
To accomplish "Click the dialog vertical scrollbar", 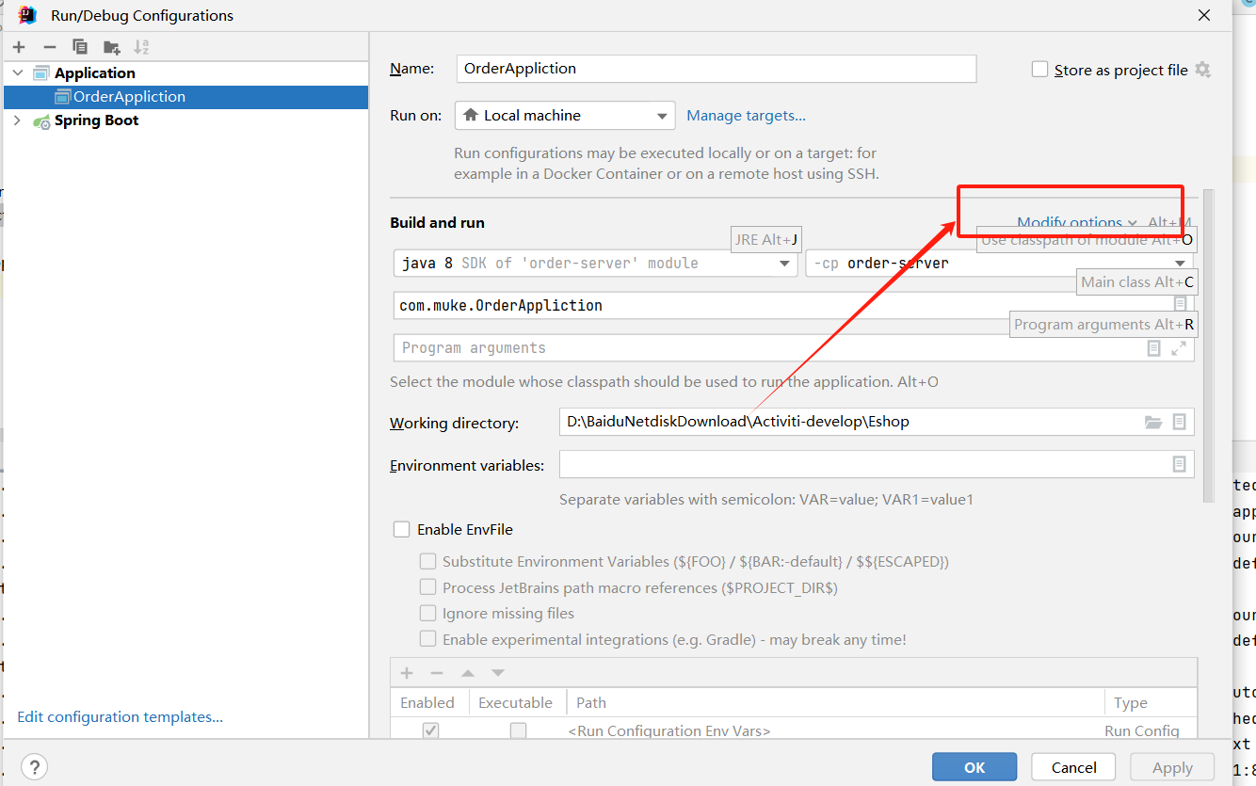I will [1208, 345].
